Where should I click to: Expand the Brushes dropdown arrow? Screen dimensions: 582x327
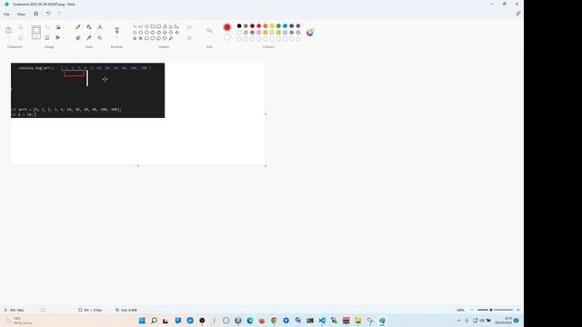click(x=117, y=37)
